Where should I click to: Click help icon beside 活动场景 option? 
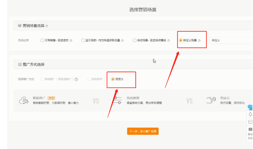tap(168, 41)
